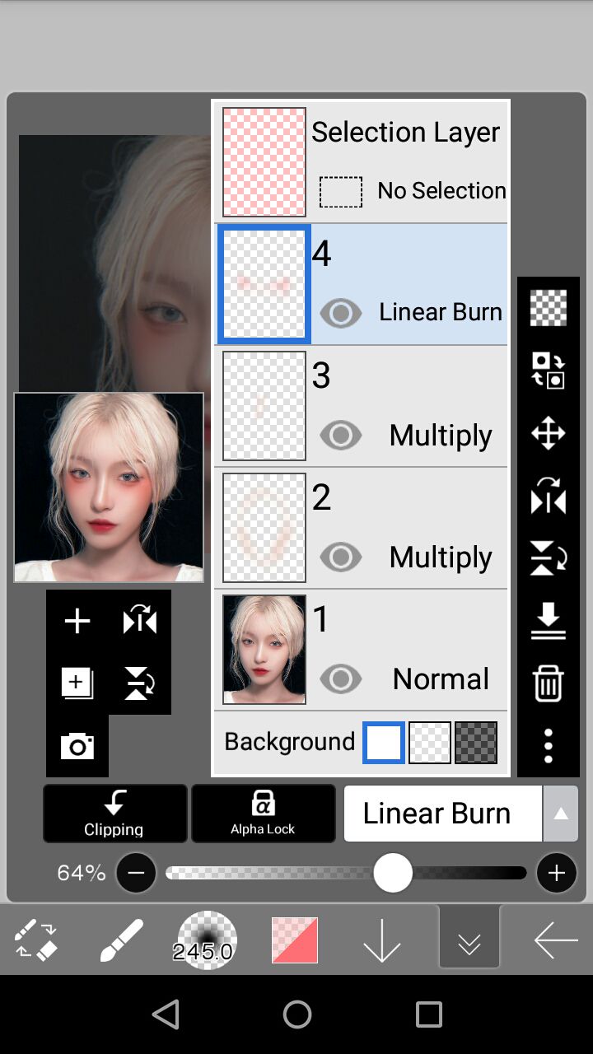
Task: Tap the camera import icon
Action: pyautogui.click(x=77, y=746)
